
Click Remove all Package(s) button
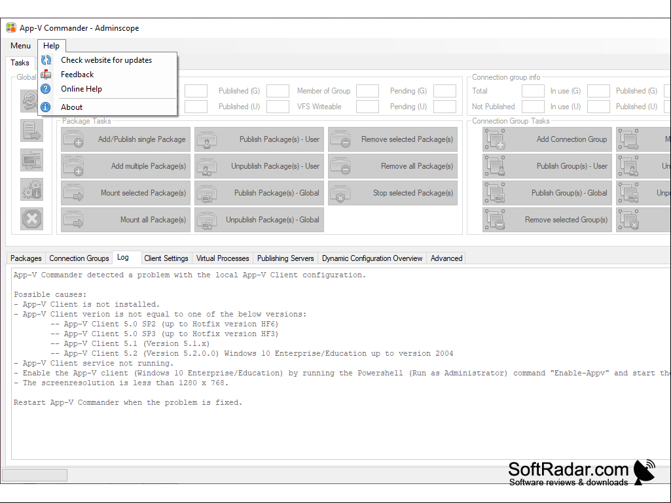coord(392,166)
